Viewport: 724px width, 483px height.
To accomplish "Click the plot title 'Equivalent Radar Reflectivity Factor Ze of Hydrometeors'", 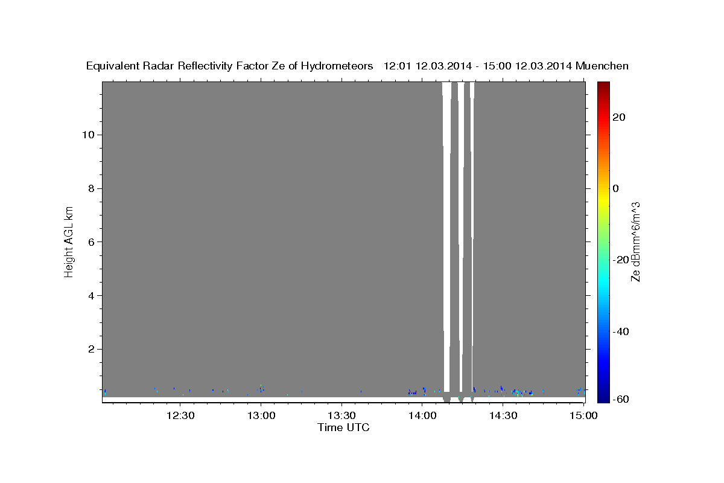I will coord(229,66).
